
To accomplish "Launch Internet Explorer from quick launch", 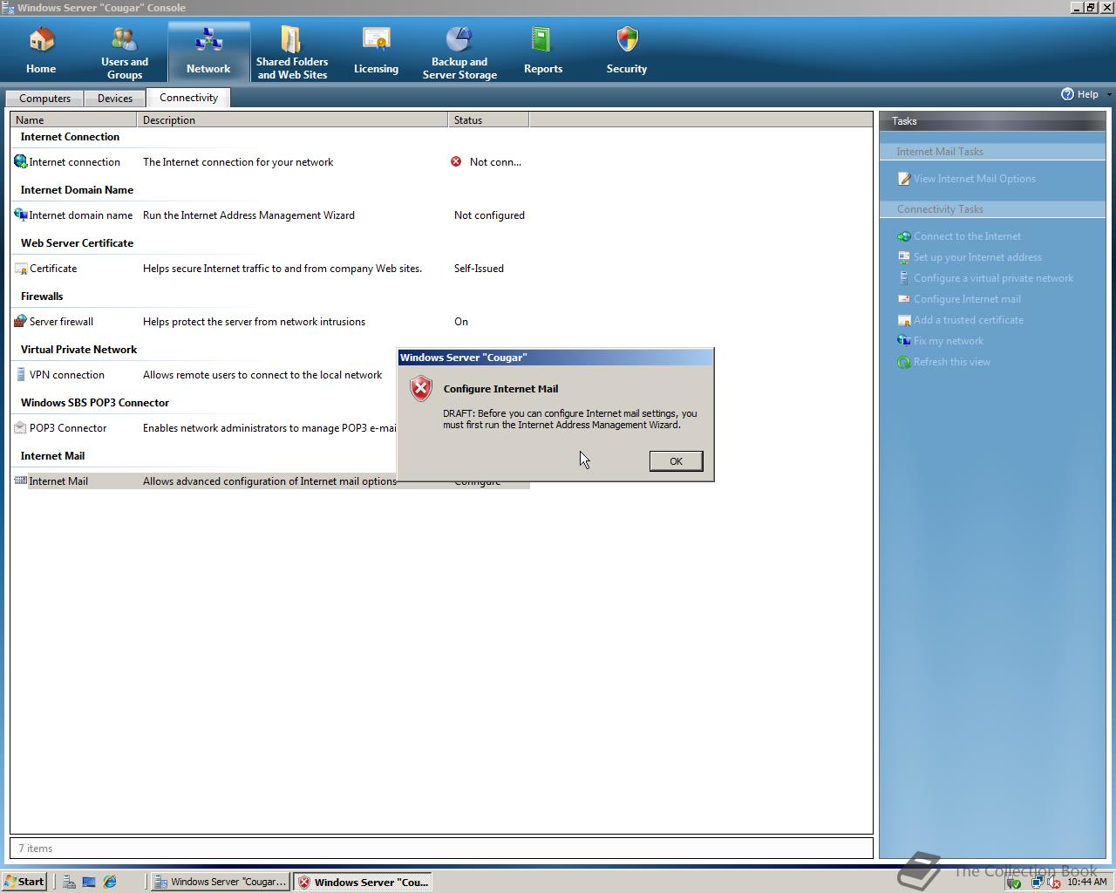I will point(110,882).
